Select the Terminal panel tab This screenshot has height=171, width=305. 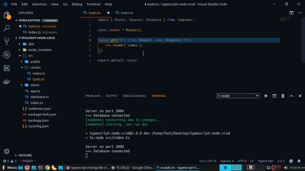point(159,96)
